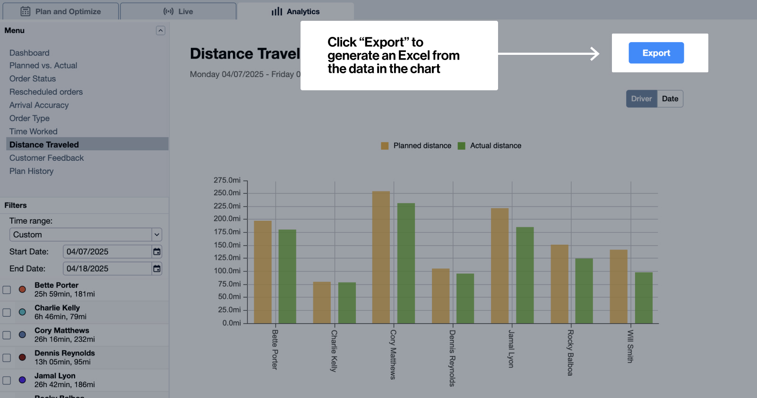Tick the Jamal Lyon checkbox
757x398 pixels.
coord(7,381)
